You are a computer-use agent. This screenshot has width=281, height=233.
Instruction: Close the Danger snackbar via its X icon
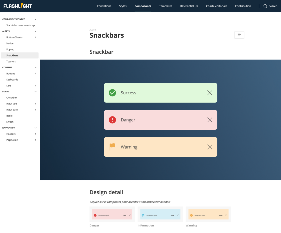[x=209, y=120]
